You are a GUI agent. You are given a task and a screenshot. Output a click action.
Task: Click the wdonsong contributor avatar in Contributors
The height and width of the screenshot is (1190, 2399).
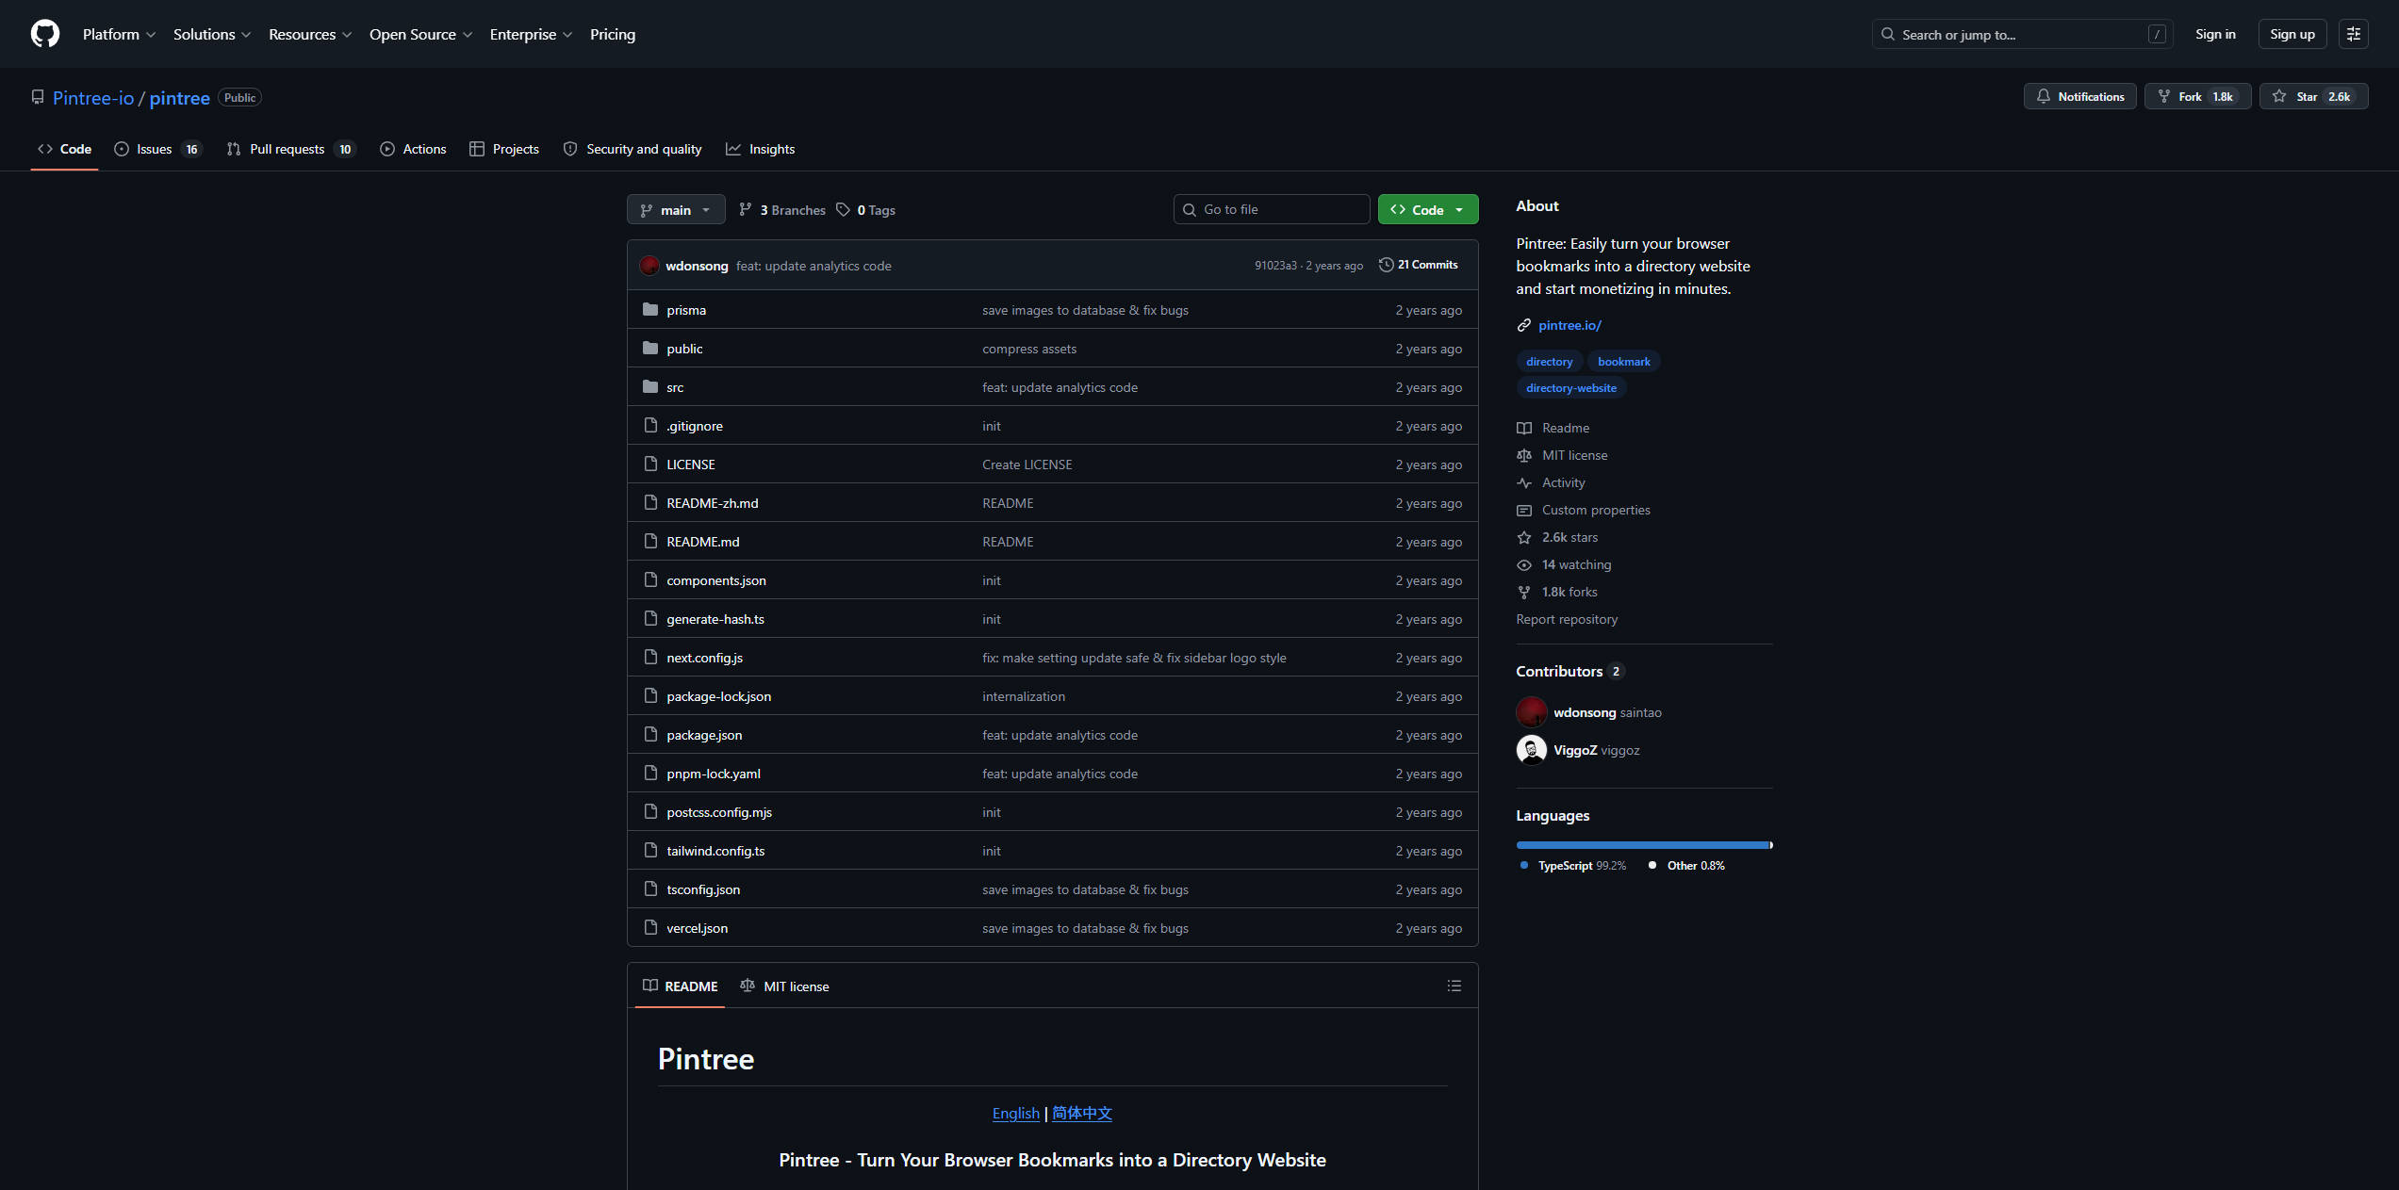pyautogui.click(x=1531, y=712)
